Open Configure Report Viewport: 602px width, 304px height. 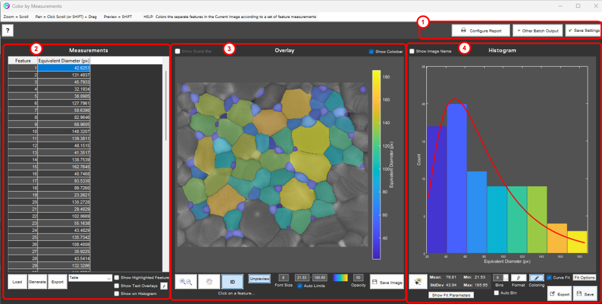click(480, 31)
